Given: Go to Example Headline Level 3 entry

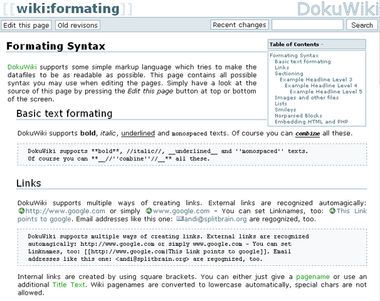Looking at the screenshot, I should click(x=316, y=80).
